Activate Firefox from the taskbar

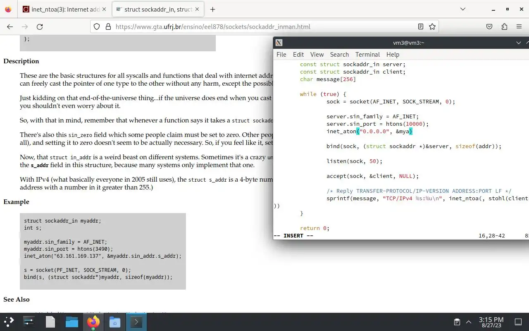93,322
